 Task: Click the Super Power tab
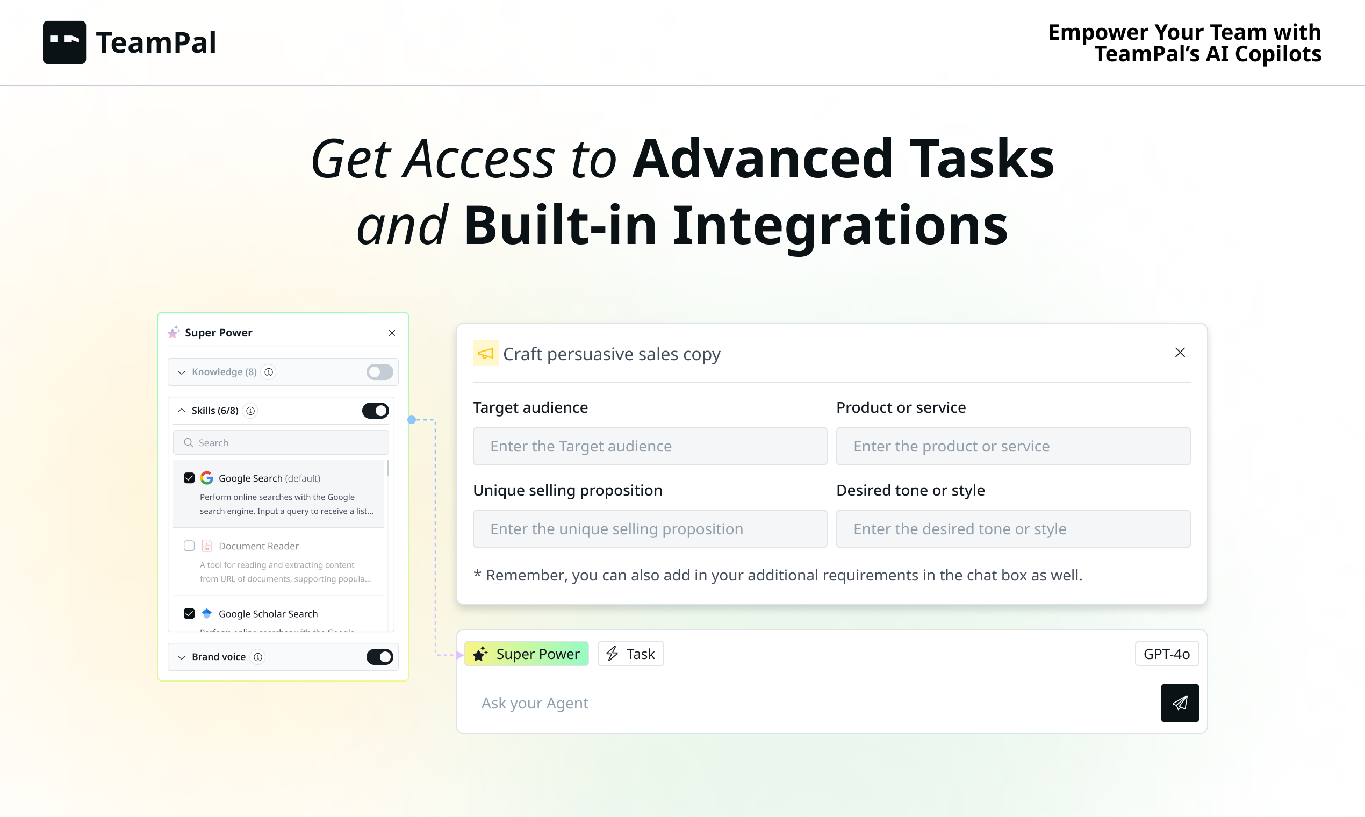527,654
